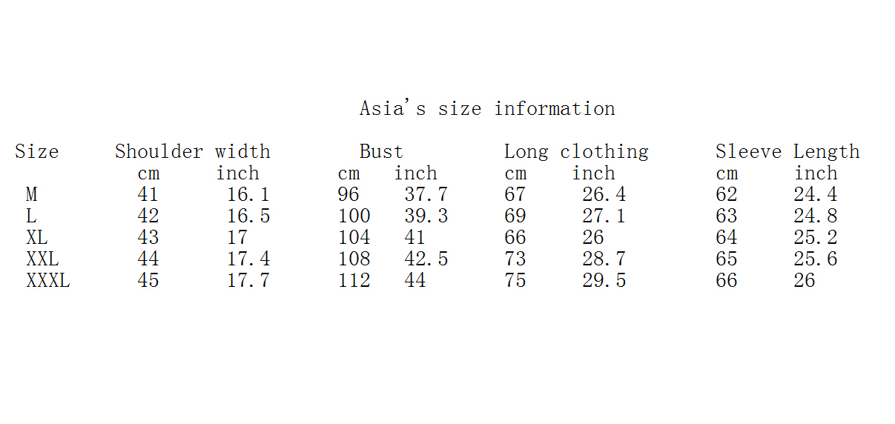Select the Sleeve Length heading
Viewport: 895px width, 424px height.
787,152
